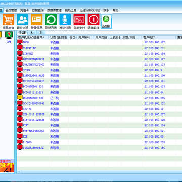The image size is (182, 182).
Task: Open the 商品出售 shopping cart tool
Action: (8, 22)
